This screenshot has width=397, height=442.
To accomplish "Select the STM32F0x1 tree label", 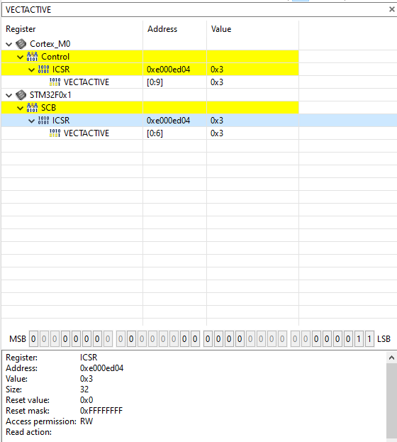I will click(x=50, y=95).
